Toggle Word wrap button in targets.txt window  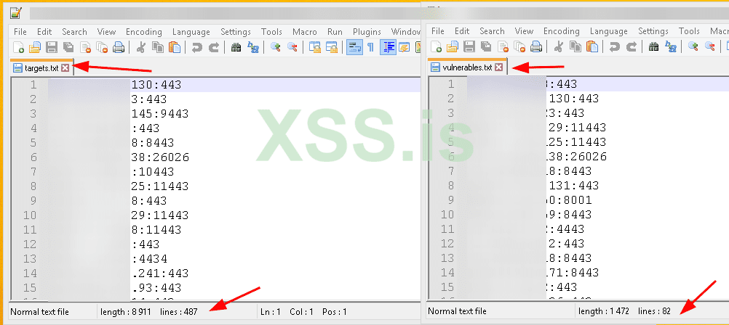[x=355, y=47]
